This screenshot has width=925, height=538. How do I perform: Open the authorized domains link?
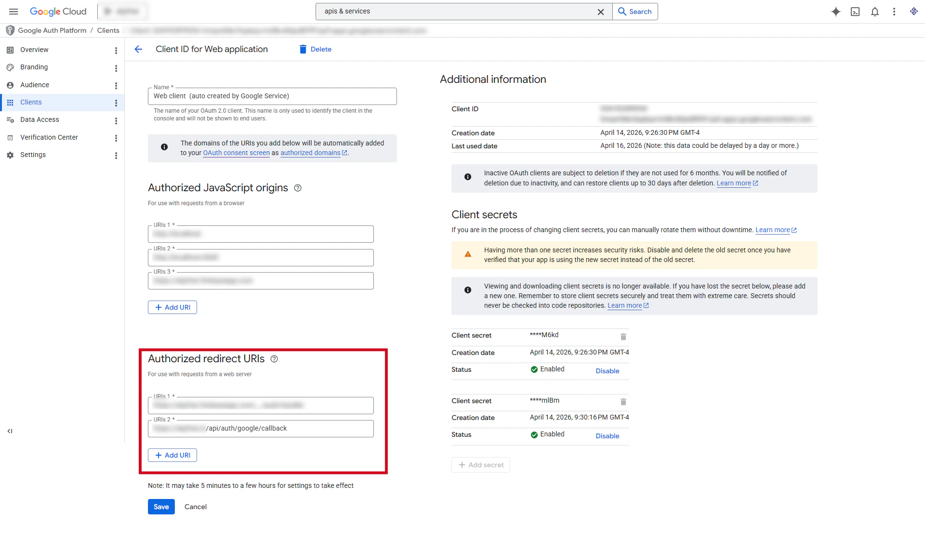311,153
